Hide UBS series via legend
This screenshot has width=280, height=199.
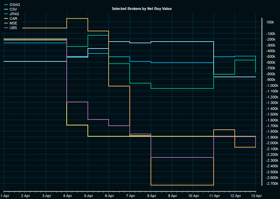coord(14,28)
